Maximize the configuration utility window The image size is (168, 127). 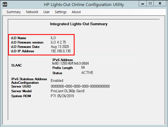pos(150,4)
